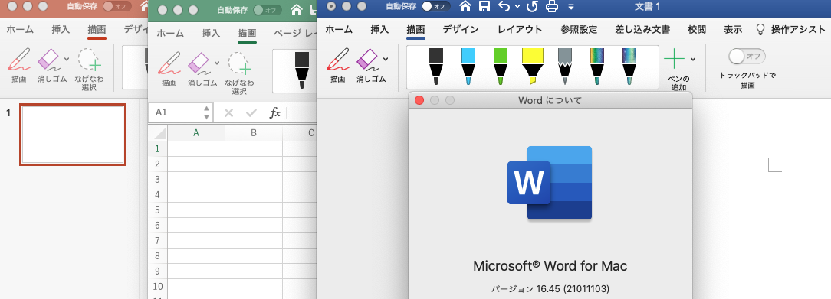Open the Insert tab in Word

[379, 30]
